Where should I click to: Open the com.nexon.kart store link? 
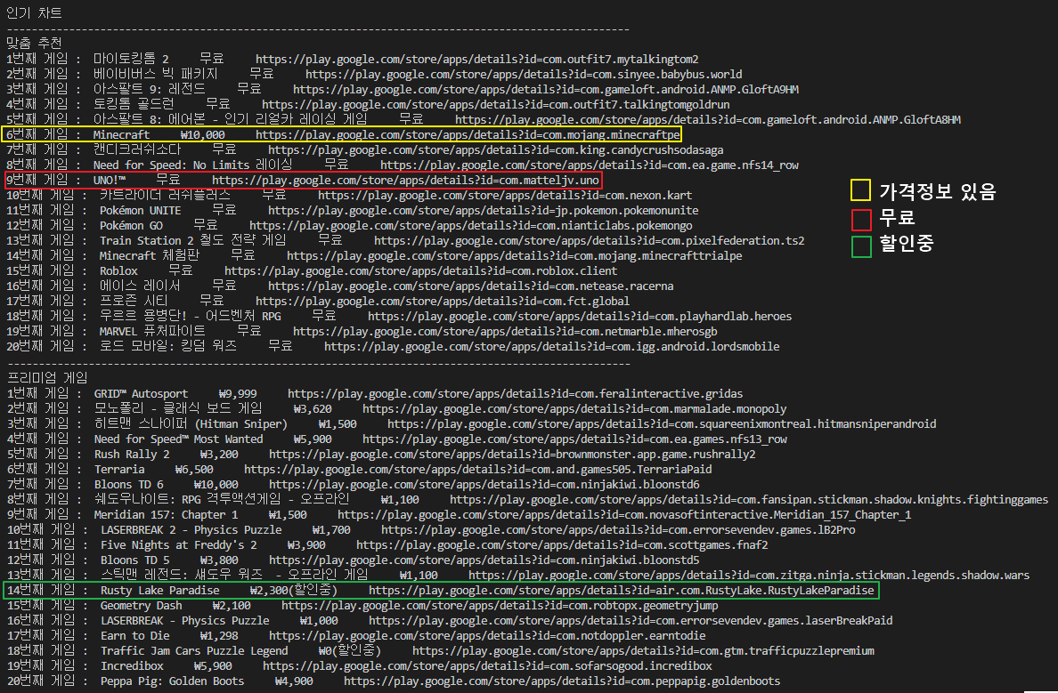(505, 196)
